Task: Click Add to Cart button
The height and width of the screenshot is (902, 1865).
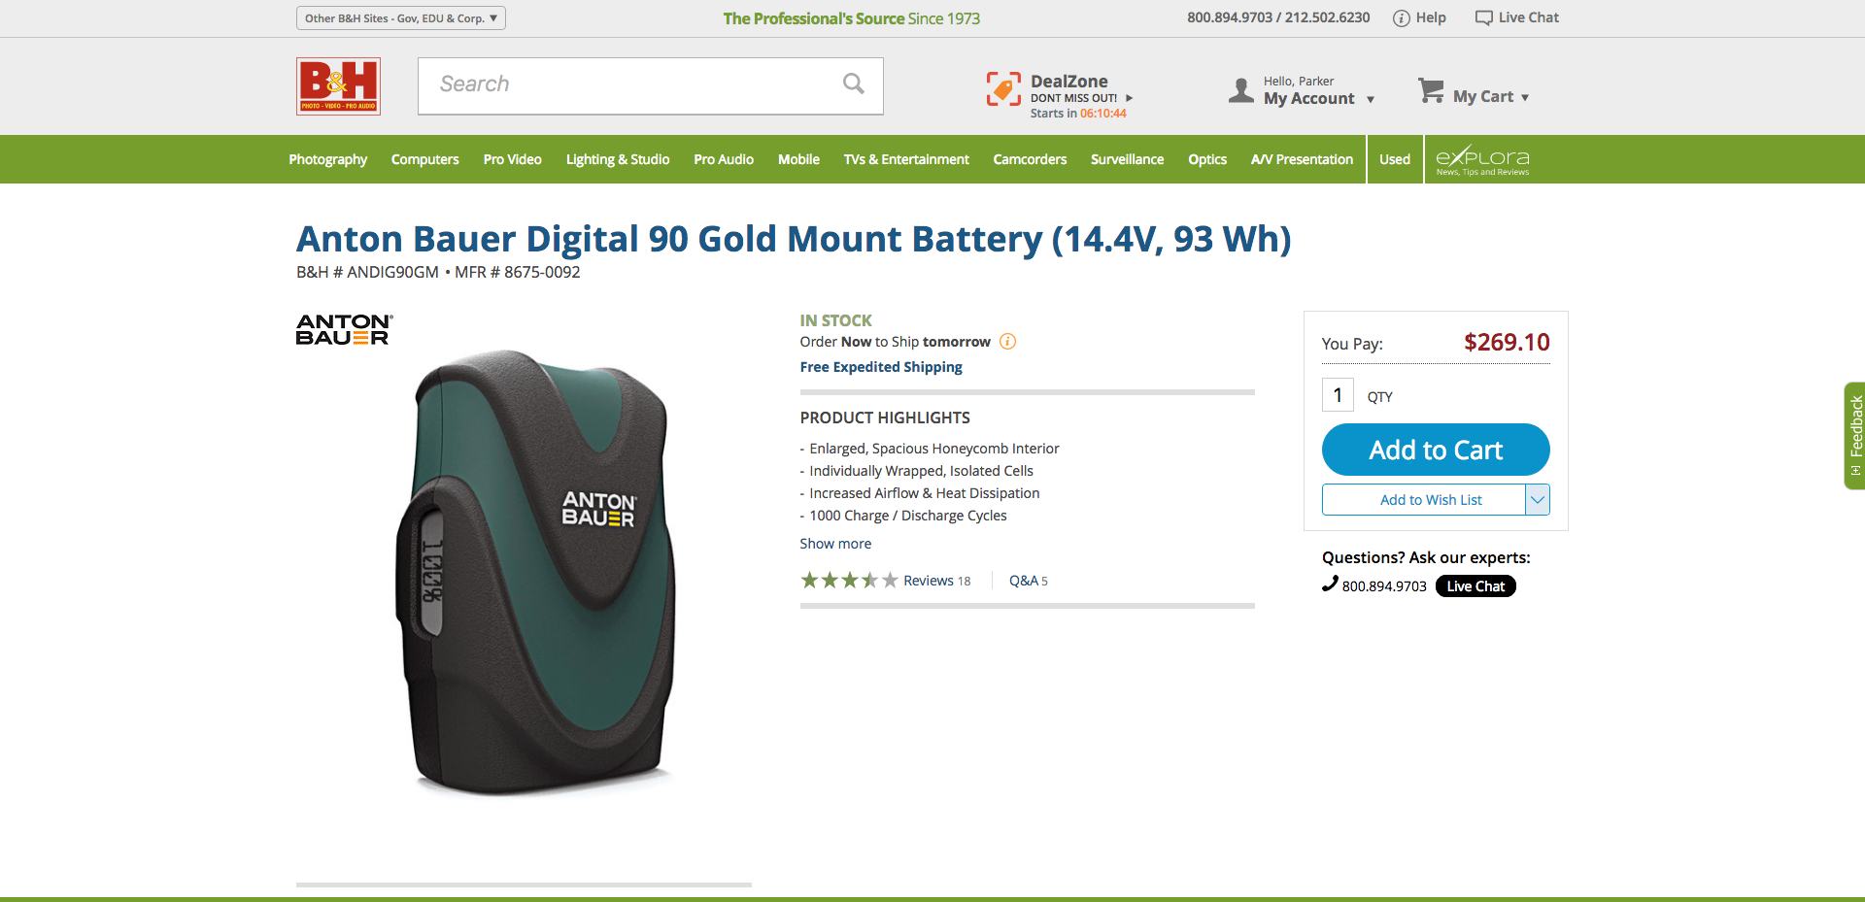Action: (1436, 450)
